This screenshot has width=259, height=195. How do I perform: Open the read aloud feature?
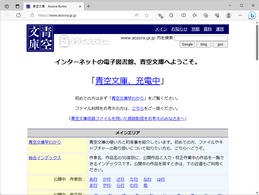[x=136, y=15]
